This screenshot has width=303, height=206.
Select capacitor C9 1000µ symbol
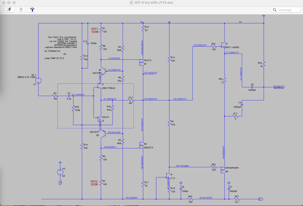pyautogui.click(x=181, y=189)
